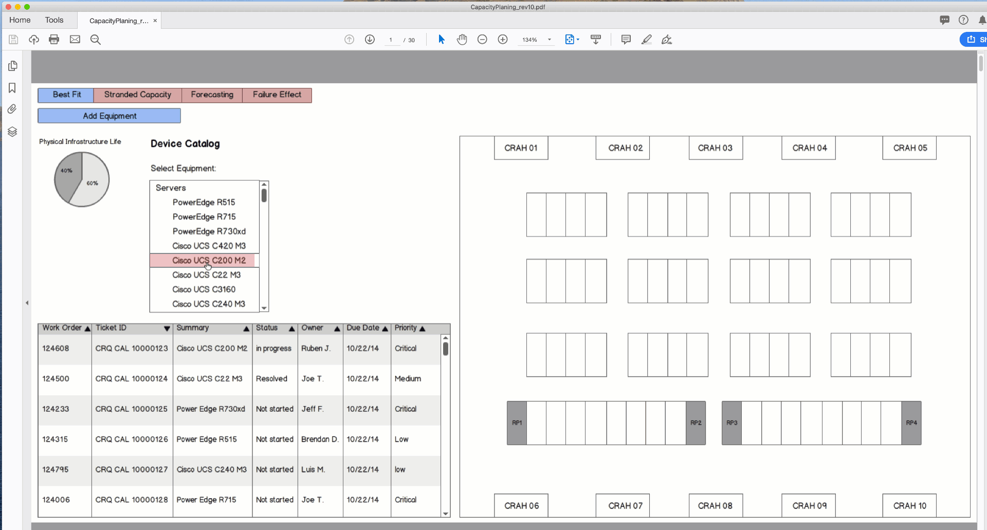Click the scrolling mode keyboard icon
The image size is (987, 530).
(596, 40)
